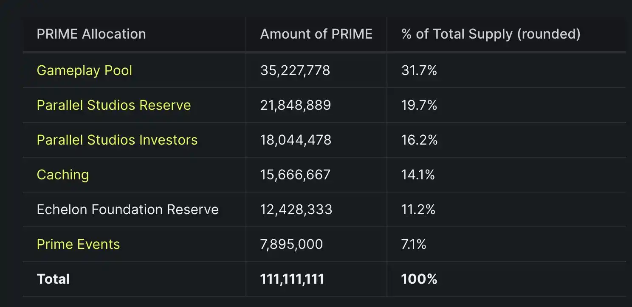Open the Gameplay Pool link
This screenshot has width=632, height=307.
(x=84, y=70)
